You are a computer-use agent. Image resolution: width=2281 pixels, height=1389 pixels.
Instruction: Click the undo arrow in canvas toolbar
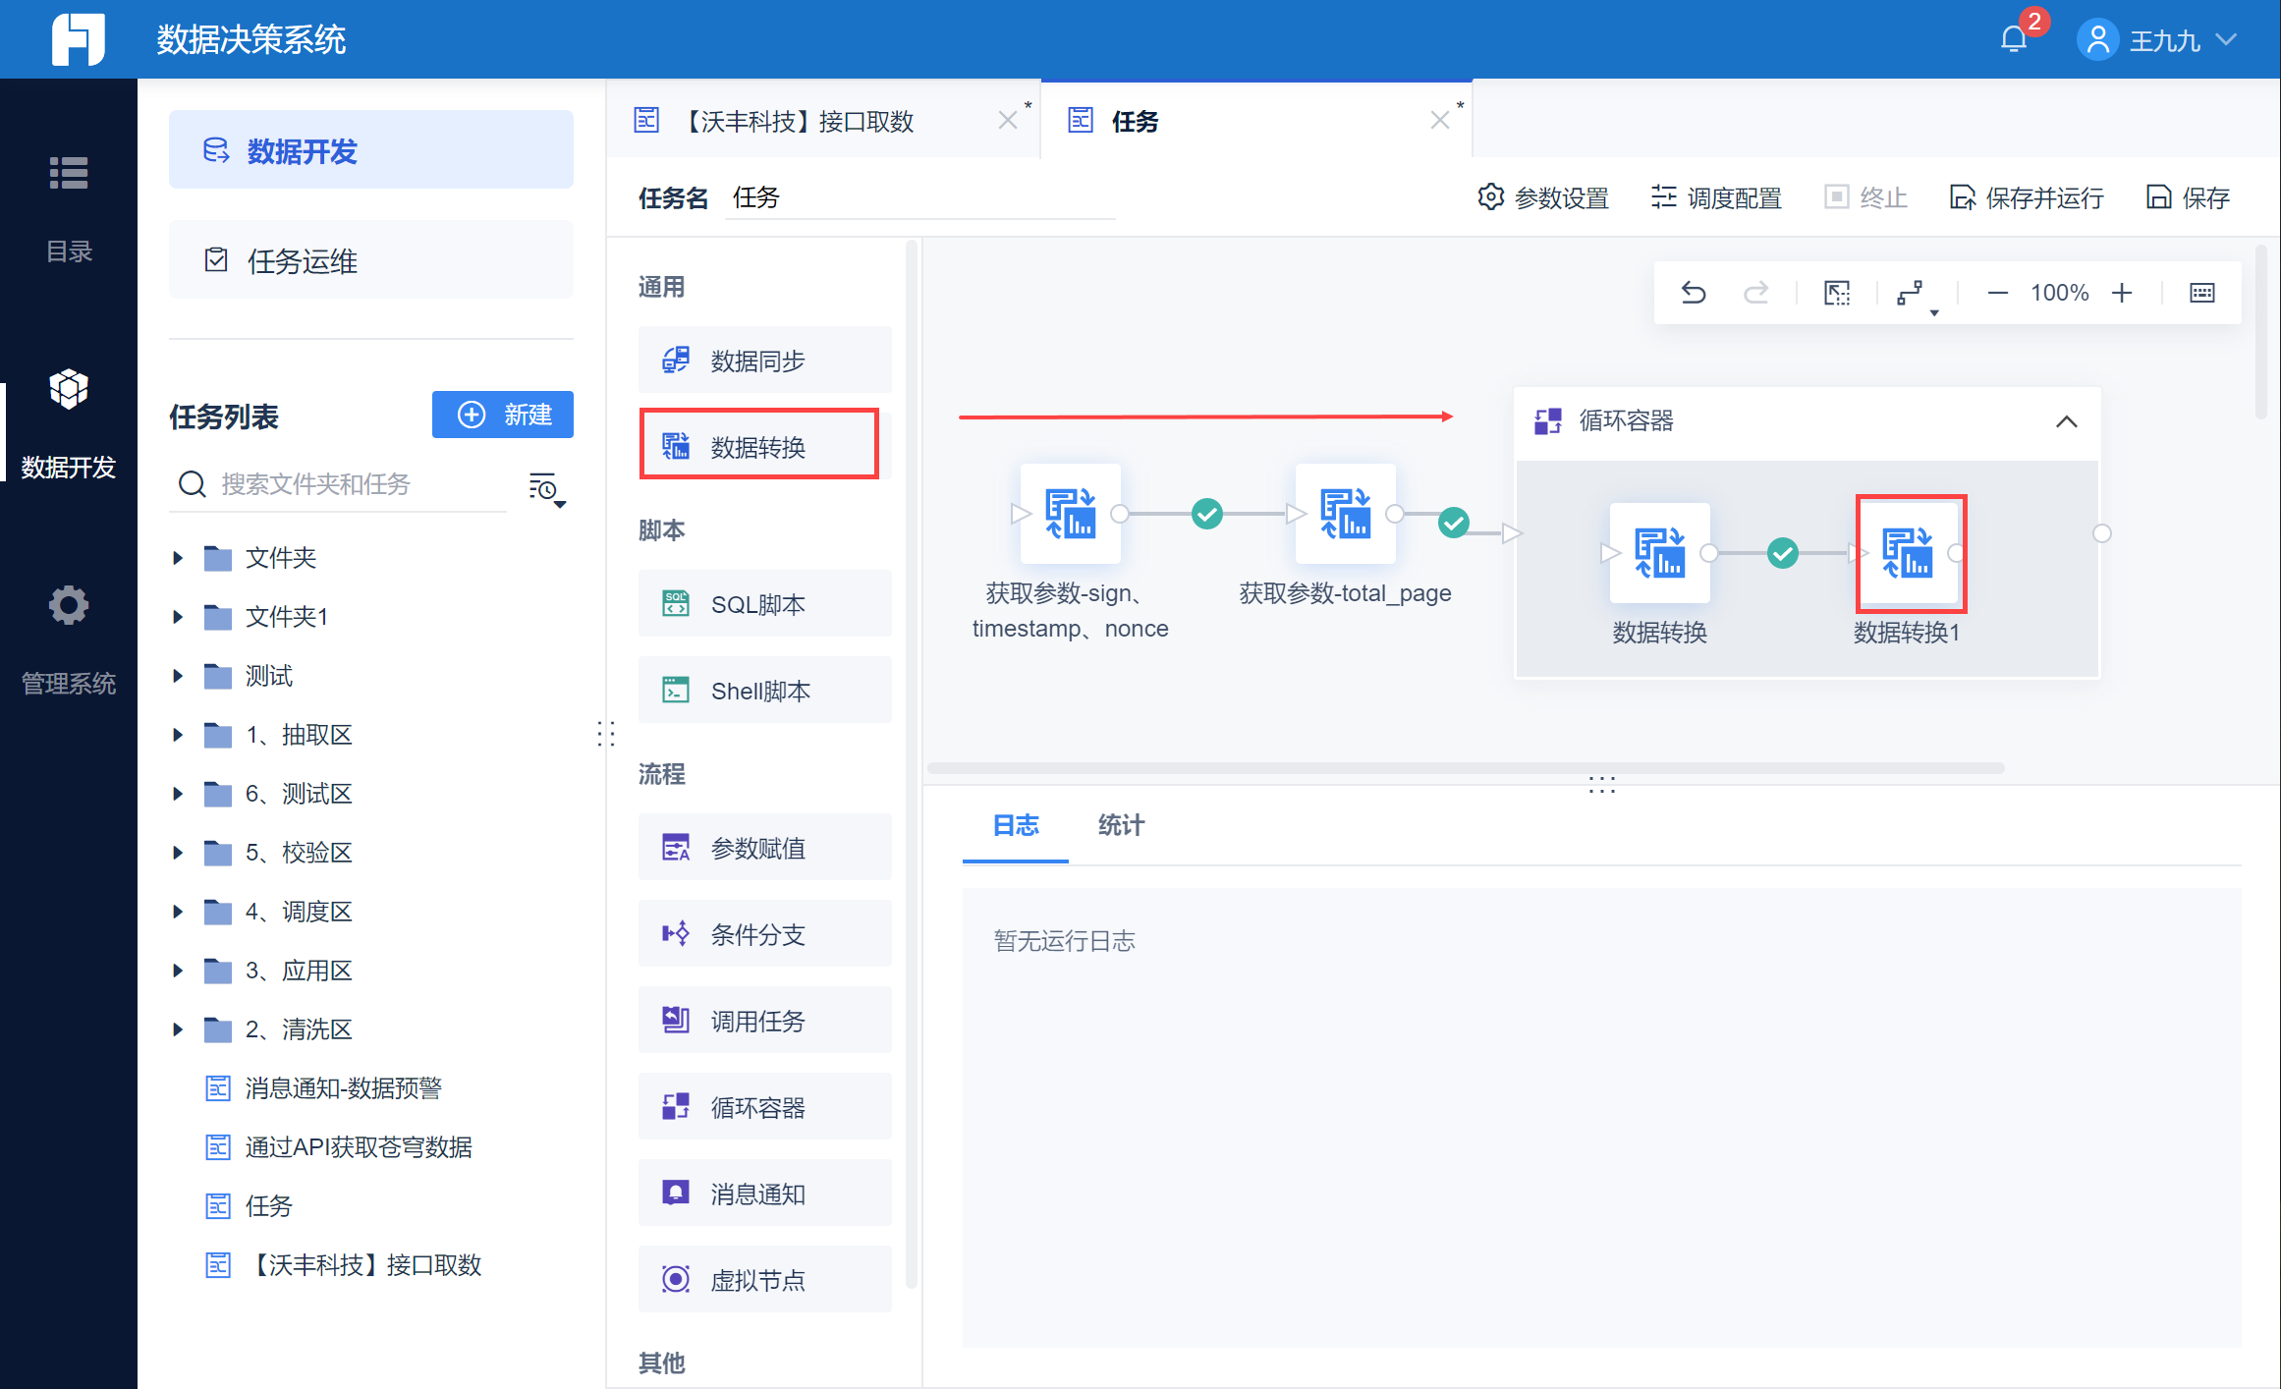[x=1694, y=293]
